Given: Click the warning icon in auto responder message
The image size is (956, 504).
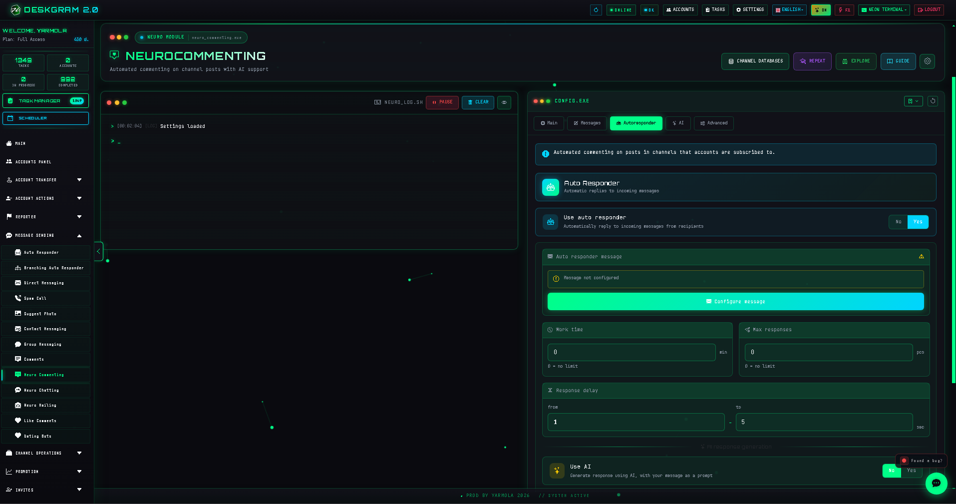Looking at the screenshot, I should (921, 257).
